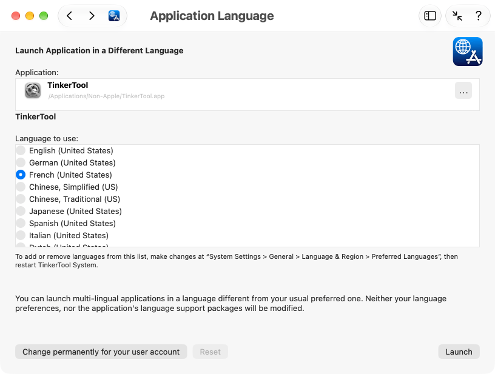The height and width of the screenshot is (374, 495).
Task: Select Chinese, Simplified (US) radio button
Action: pyautogui.click(x=21, y=187)
